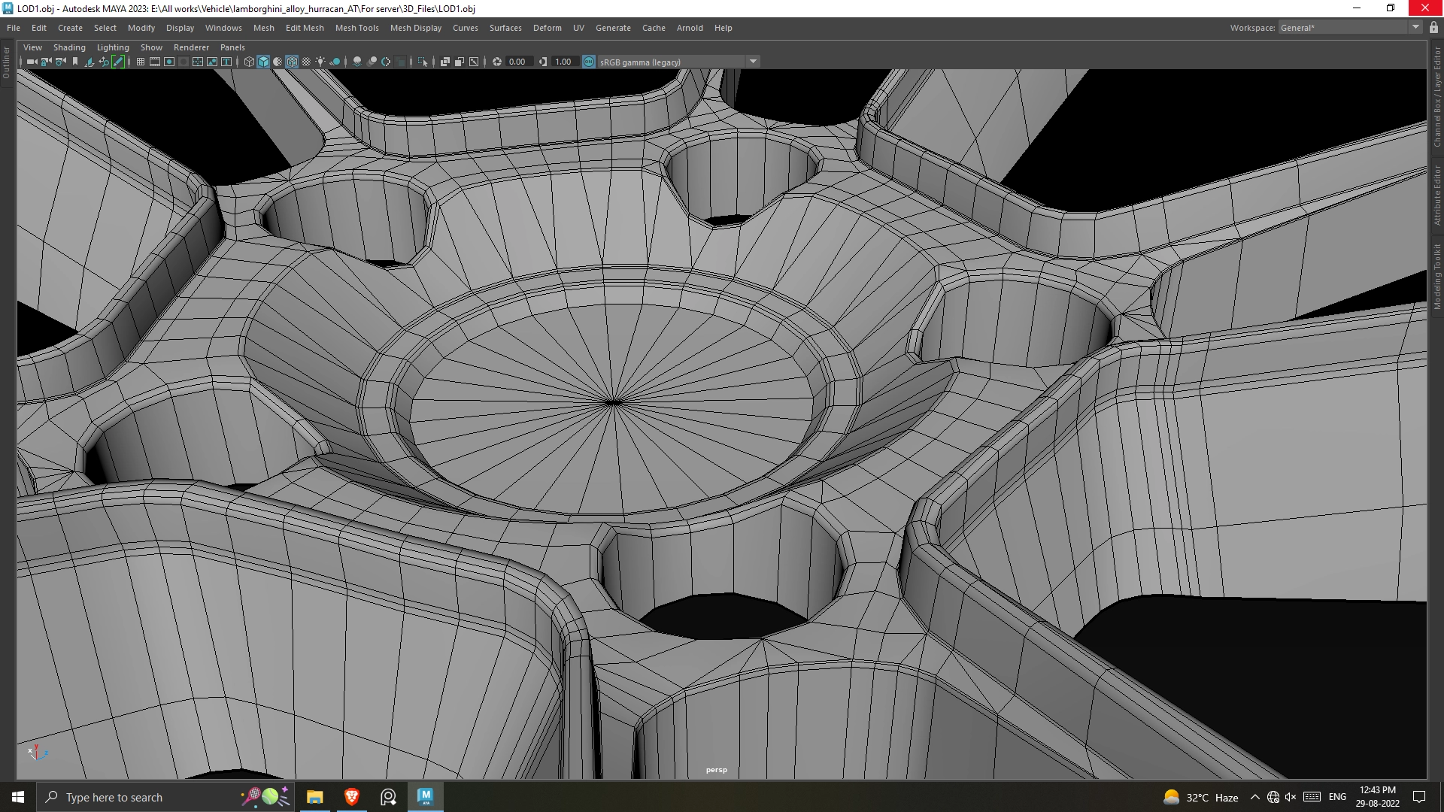The image size is (1444, 812).
Task: Open File Explorer from the taskbar
Action: point(314,797)
